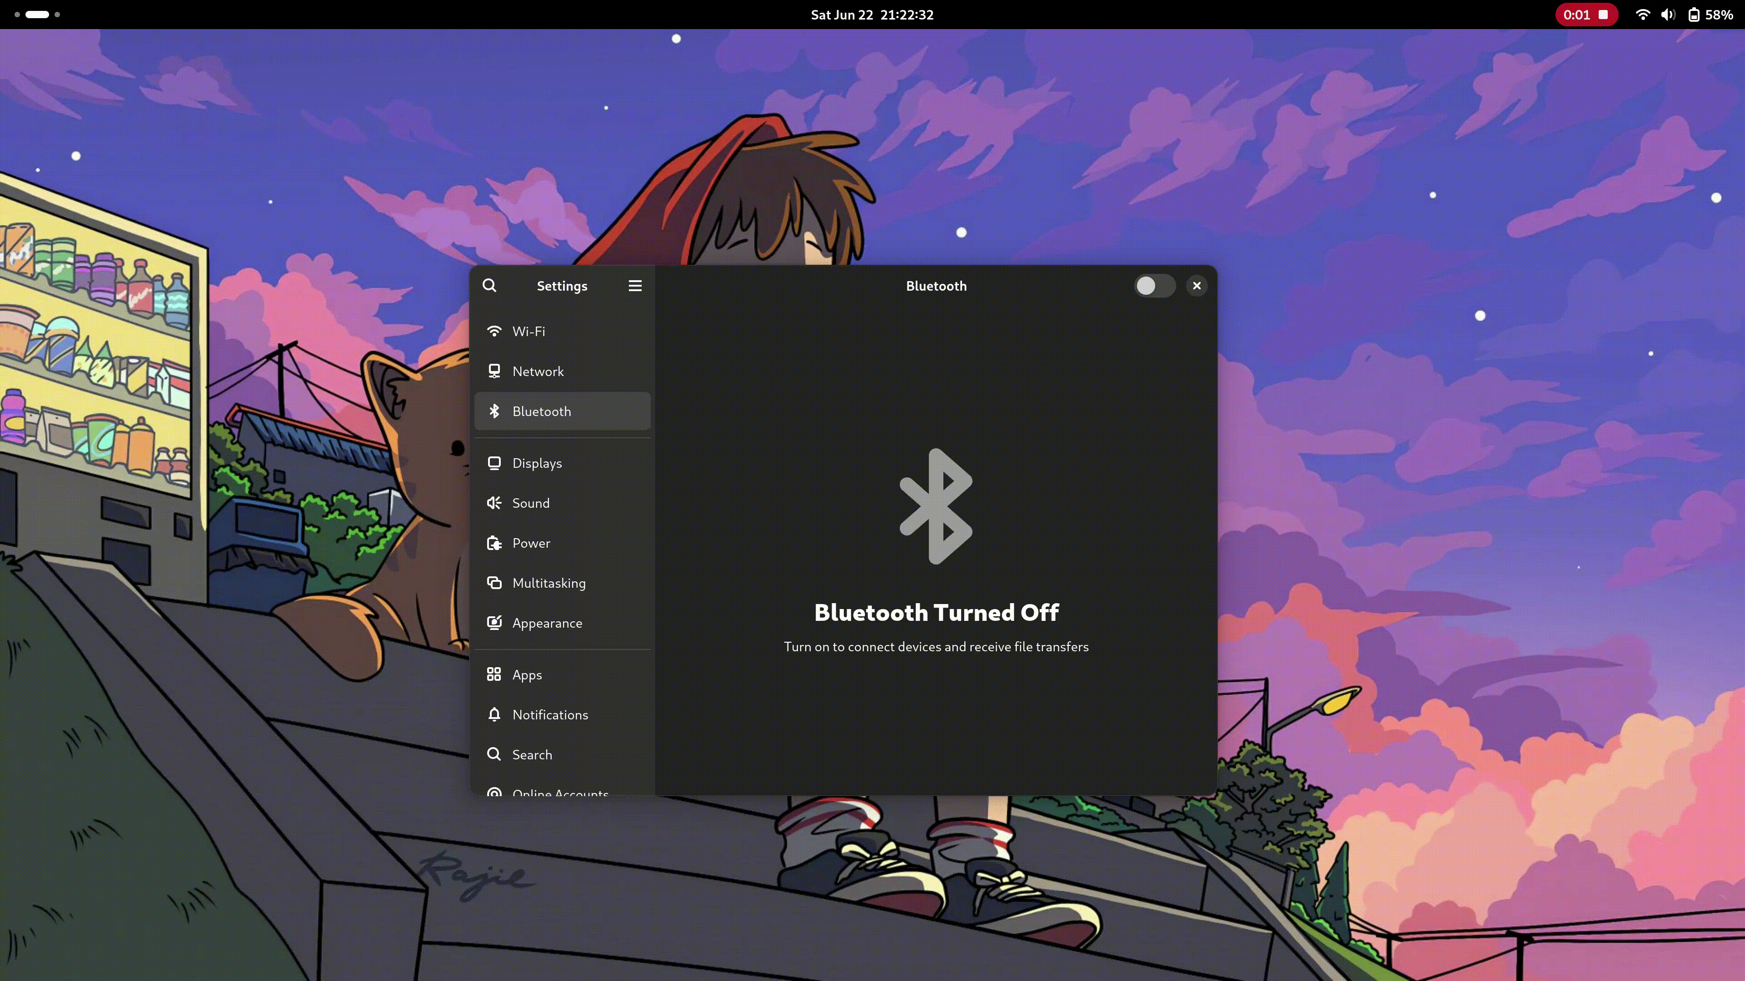Click the top bar volume icon
This screenshot has height=981, width=1745.
coord(1668,14)
